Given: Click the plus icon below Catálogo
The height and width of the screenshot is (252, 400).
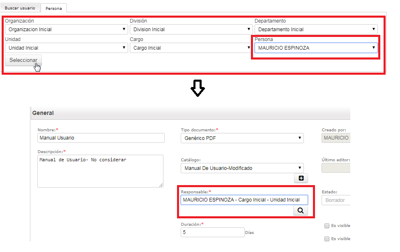Looking at the screenshot, I should pos(301,178).
